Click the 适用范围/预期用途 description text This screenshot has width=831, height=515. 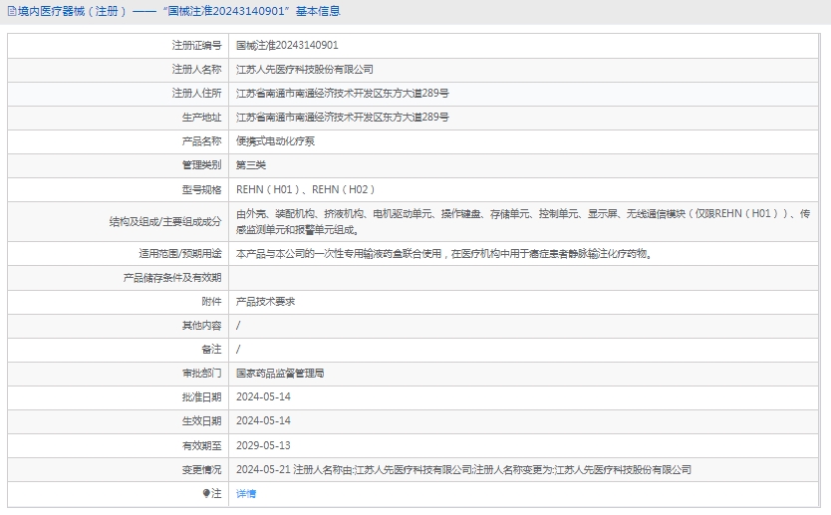pos(444,254)
